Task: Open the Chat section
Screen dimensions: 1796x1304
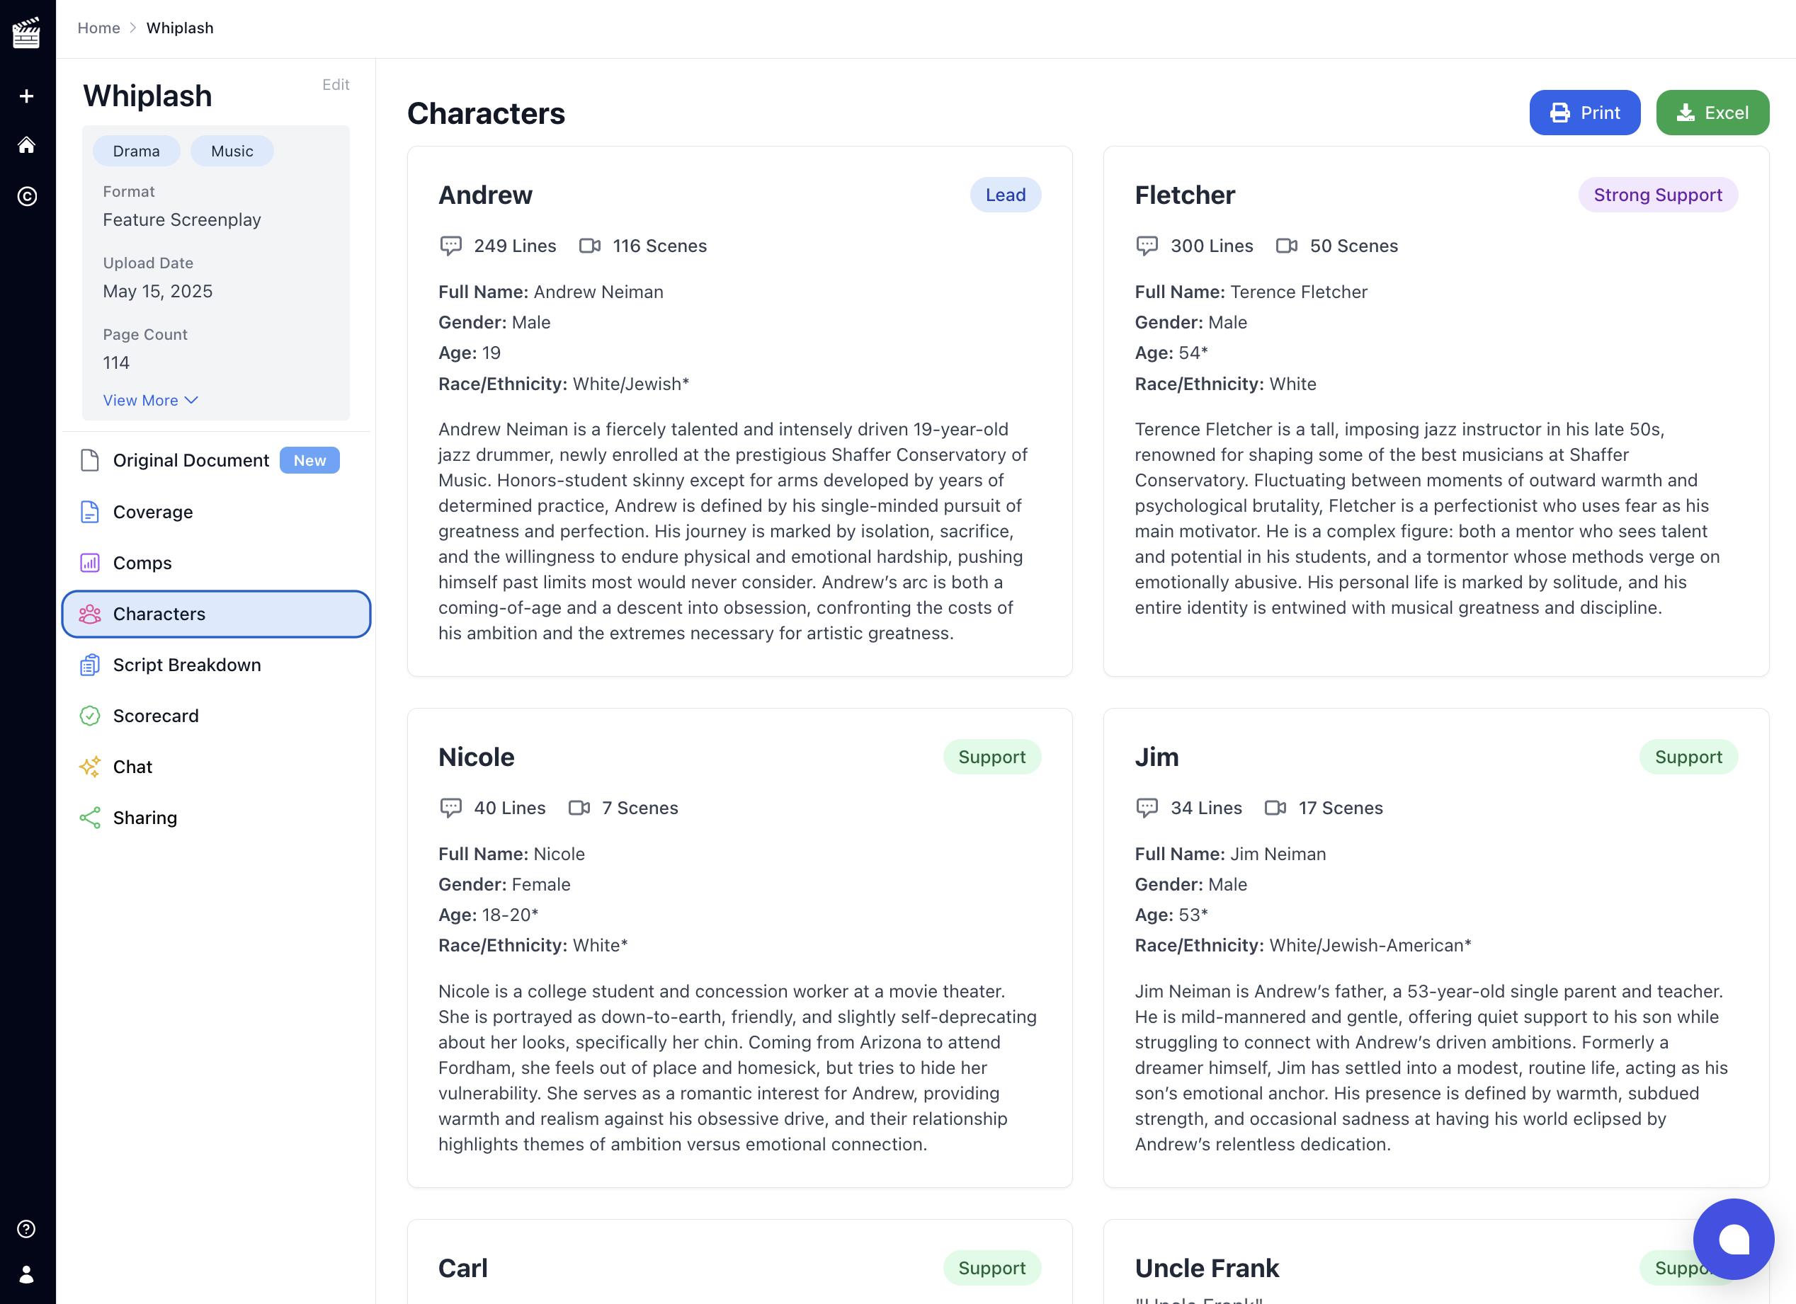Action: click(132, 767)
